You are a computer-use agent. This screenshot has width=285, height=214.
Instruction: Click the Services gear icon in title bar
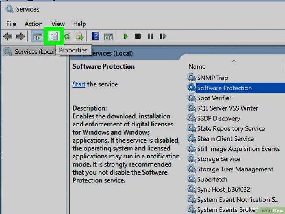point(9,9)
